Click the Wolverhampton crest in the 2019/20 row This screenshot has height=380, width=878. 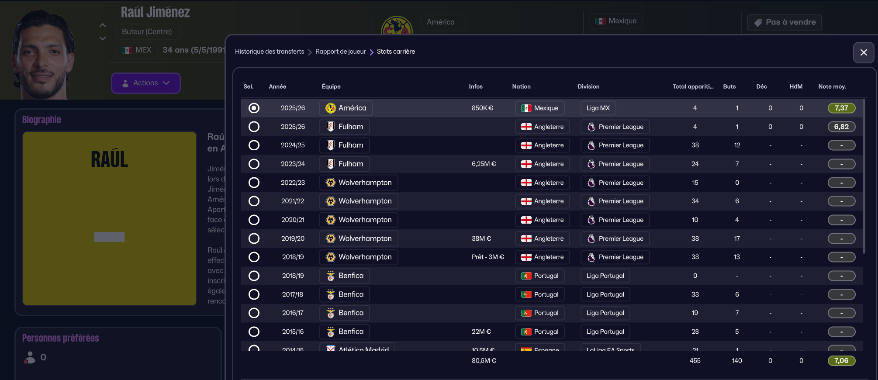[x=331, y=238]
